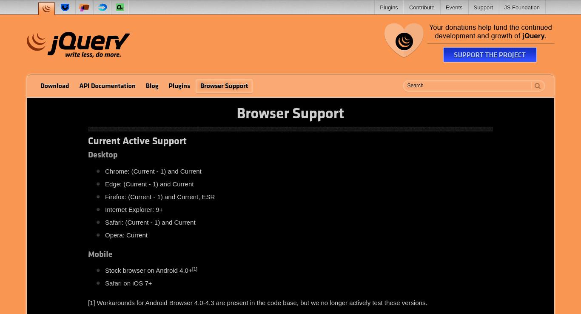The width and height of the screenshot is (581, 314).
Task: Open the Blog menu item
Action: pyautogui.click(x=152, y=86)
